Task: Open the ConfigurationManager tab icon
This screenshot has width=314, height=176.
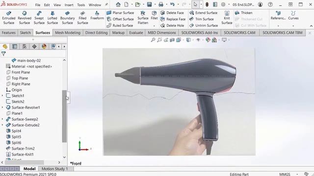Action: [25, 46]
